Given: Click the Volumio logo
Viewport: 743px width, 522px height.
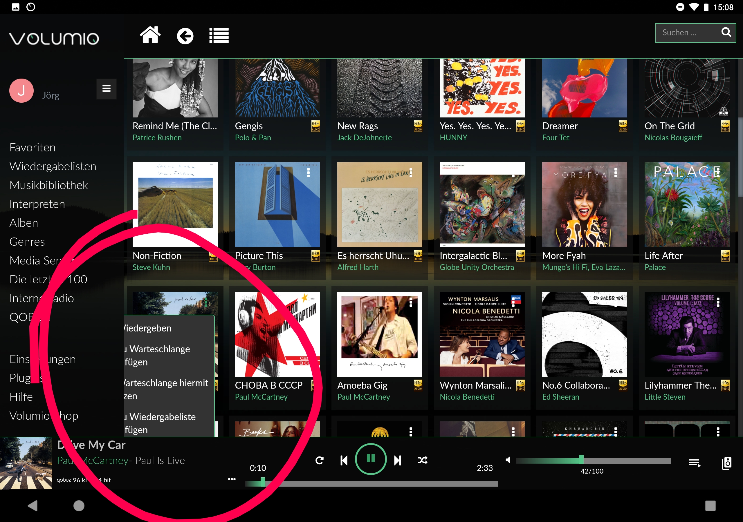Looking at the screenshot, I should click(54, 38).
